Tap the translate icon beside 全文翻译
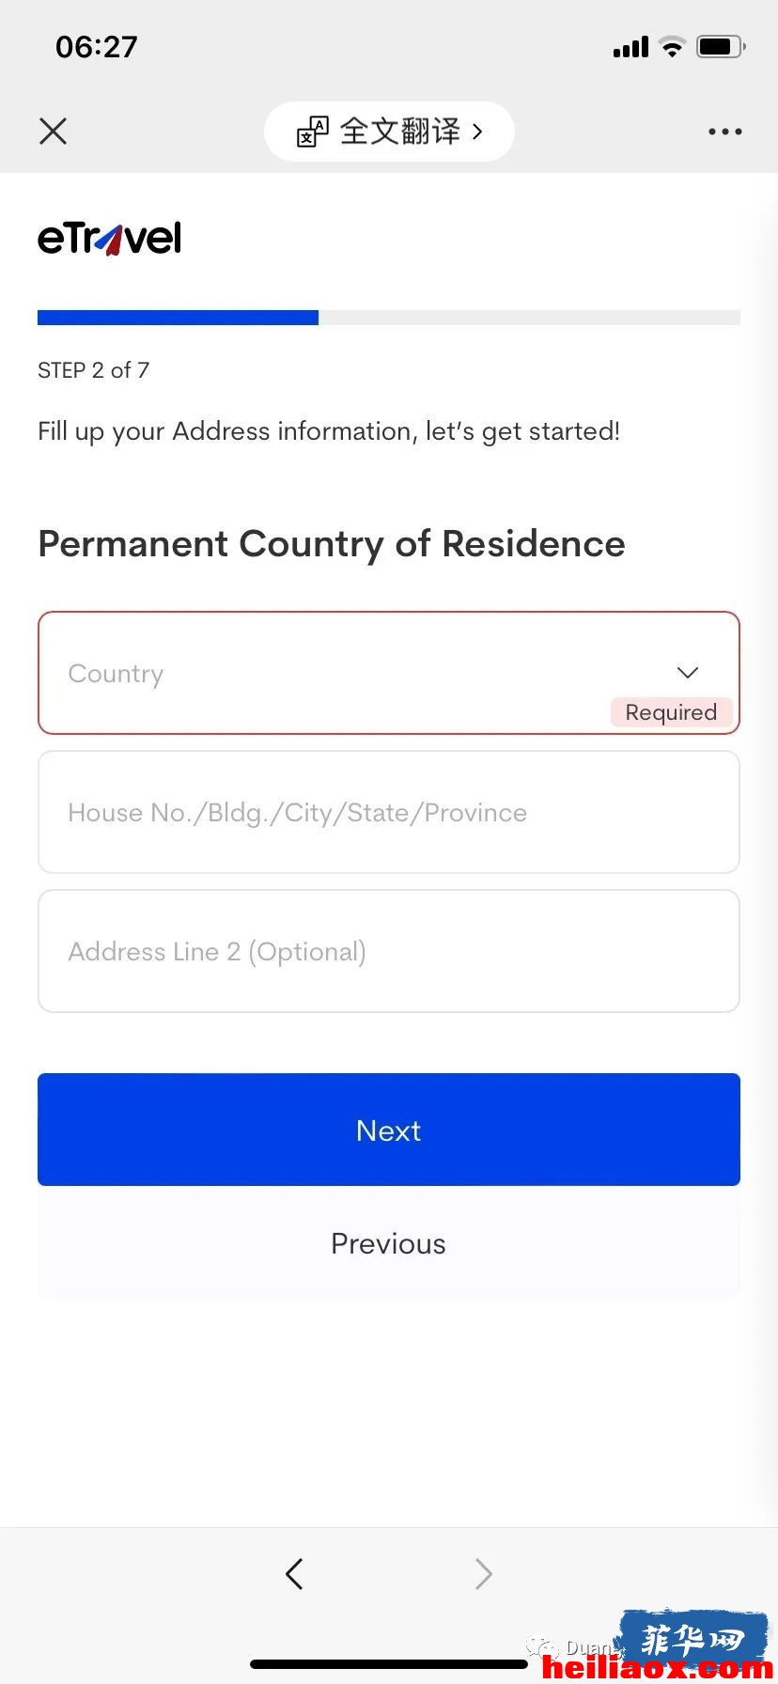 313,132
